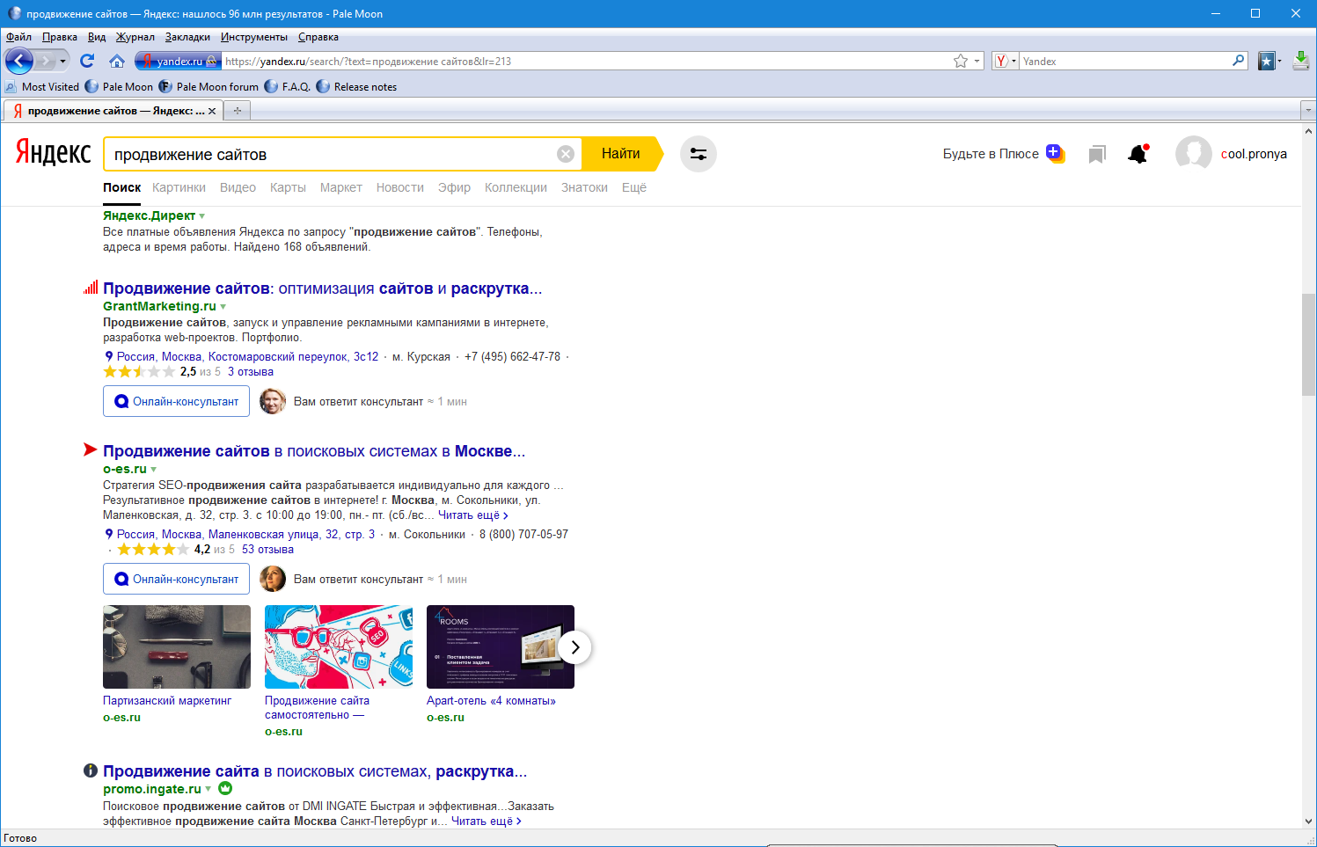Open Yandex Plus icon
Image resolution: width=1317 pixels, height=847 pixels.
(x=1055, y=154)
